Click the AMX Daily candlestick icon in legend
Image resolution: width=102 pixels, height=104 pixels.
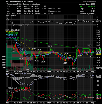pos(6,30)
